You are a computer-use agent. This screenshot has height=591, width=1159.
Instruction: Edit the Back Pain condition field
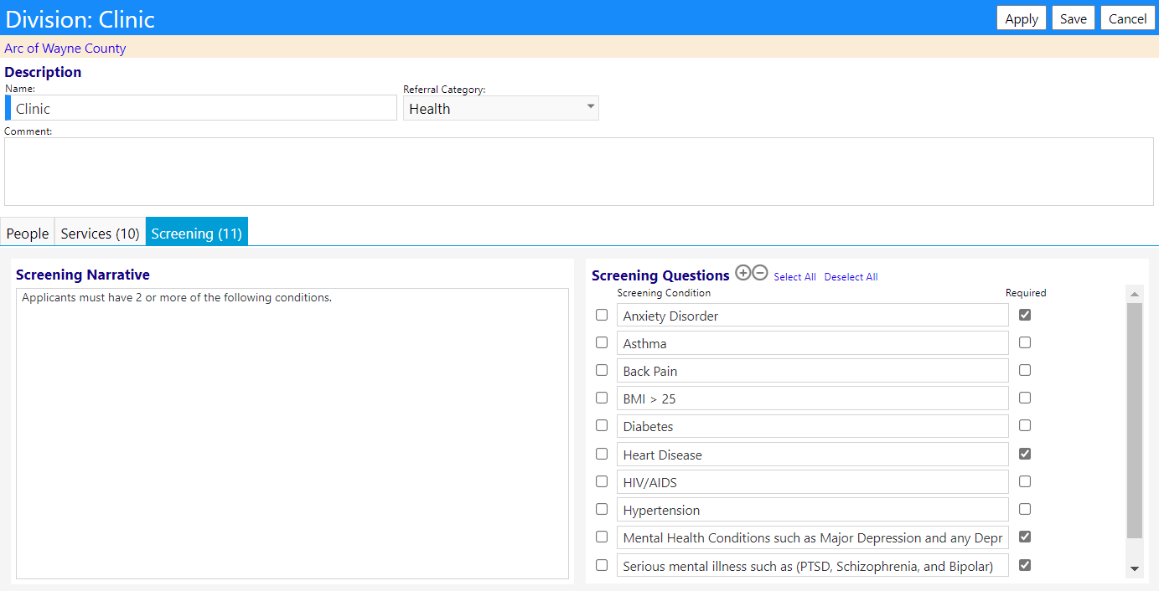pyautogui.click(x=813, y=371)
